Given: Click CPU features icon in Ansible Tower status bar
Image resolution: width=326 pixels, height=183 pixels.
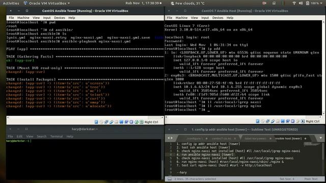Looking at the screenshot, I should 131,122.
